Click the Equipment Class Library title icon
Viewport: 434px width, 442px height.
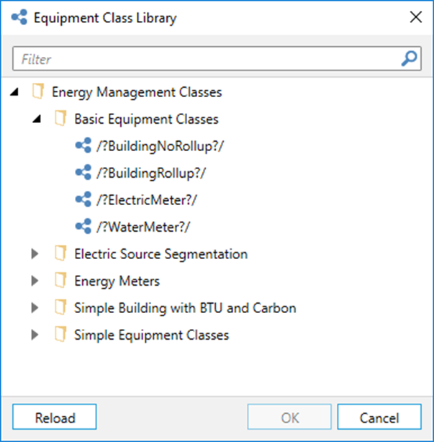coord(19,17)
